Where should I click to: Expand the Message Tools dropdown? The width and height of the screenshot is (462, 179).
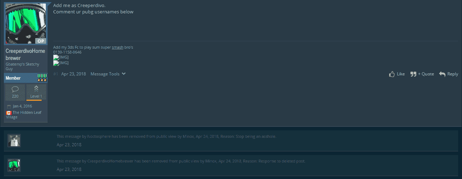[x=108, y=74]
